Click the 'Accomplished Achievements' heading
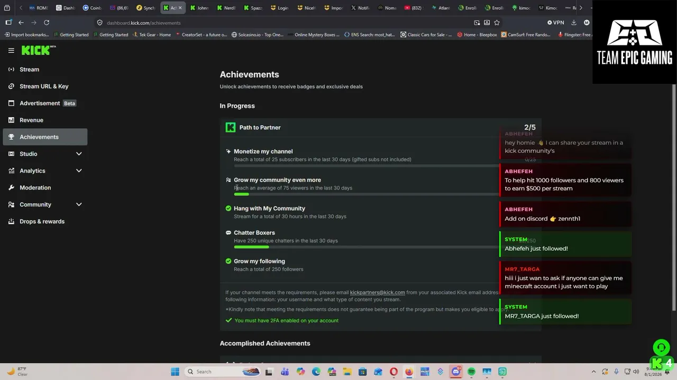 265,343
